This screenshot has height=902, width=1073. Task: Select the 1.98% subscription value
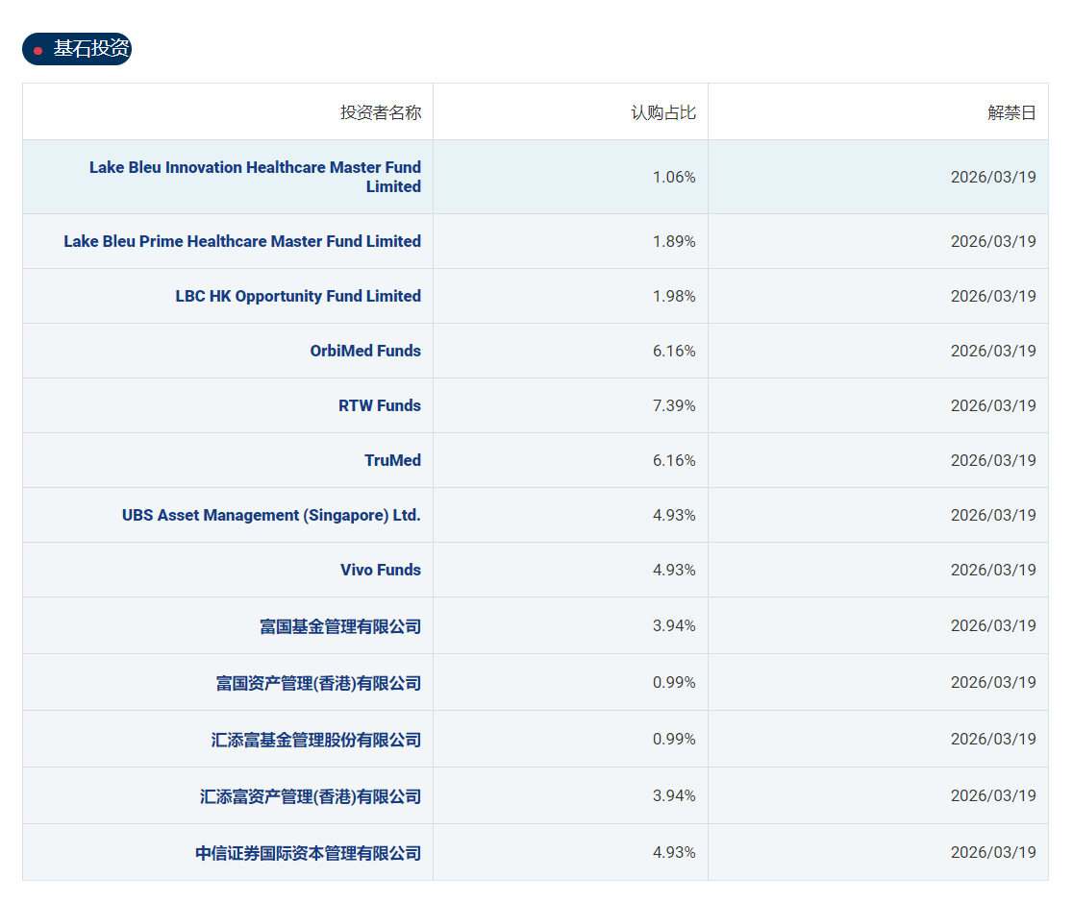(x=674, y=296)
